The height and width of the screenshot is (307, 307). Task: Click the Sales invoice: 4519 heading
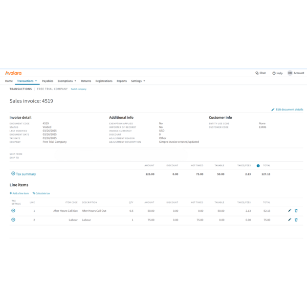(x=31, y=101)
